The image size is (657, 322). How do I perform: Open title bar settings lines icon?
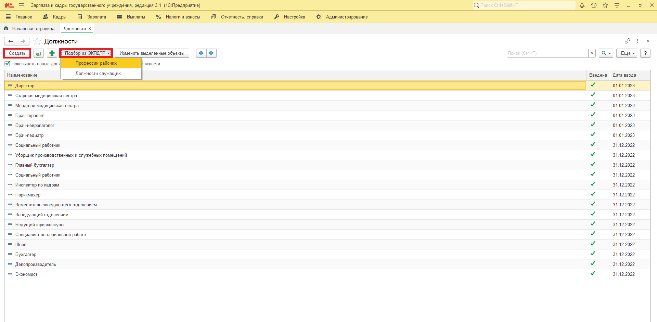pos(617,5)
